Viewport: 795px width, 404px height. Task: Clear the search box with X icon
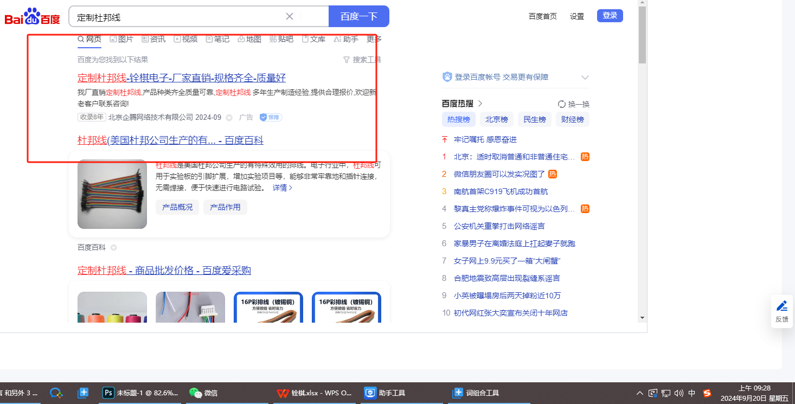point(290,16)
